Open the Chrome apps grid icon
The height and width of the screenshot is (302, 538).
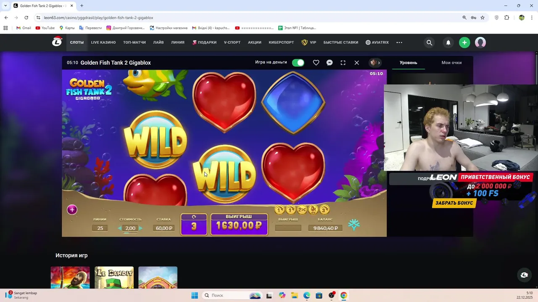pos(5,28)
